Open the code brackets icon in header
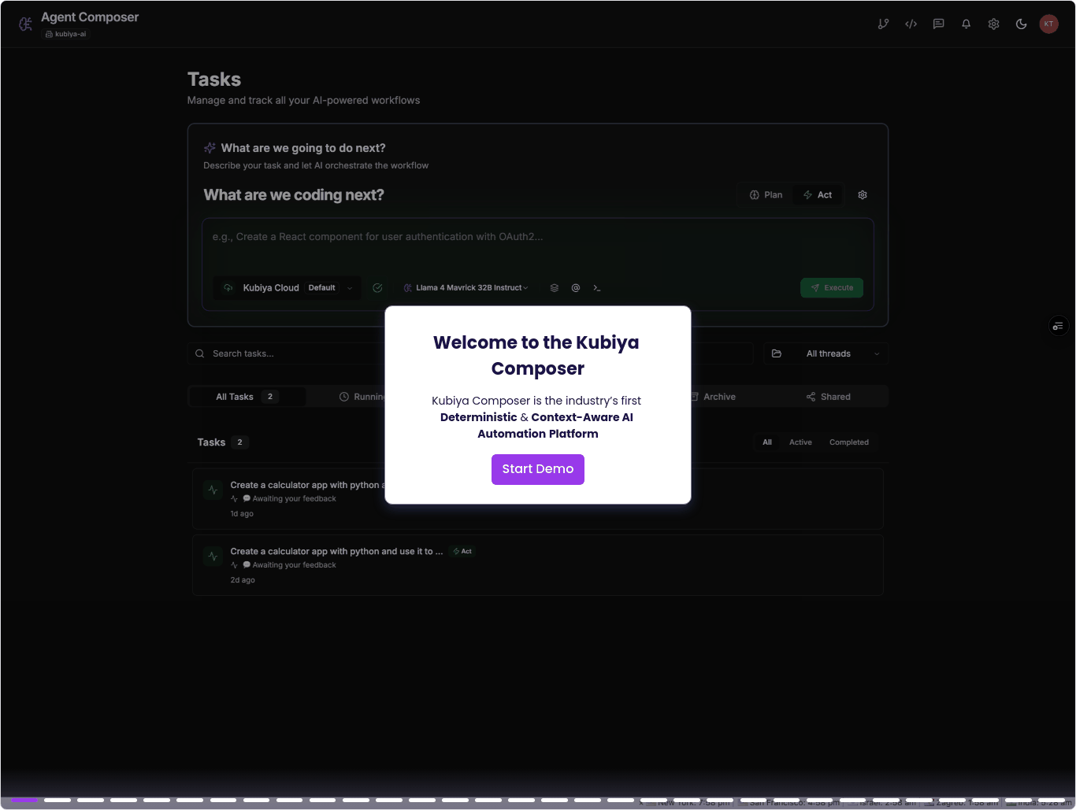1076x810 pixels. pos(911,24)
